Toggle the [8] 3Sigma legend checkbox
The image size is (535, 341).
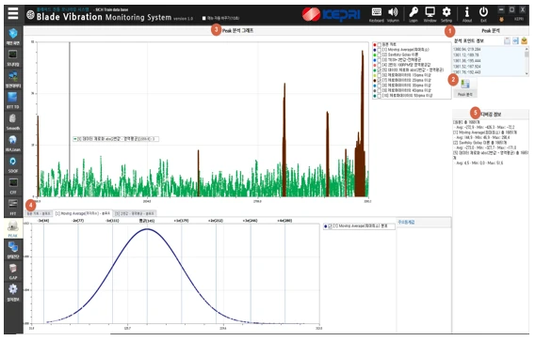[379, 85]
